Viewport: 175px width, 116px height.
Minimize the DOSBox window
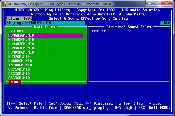149,3
